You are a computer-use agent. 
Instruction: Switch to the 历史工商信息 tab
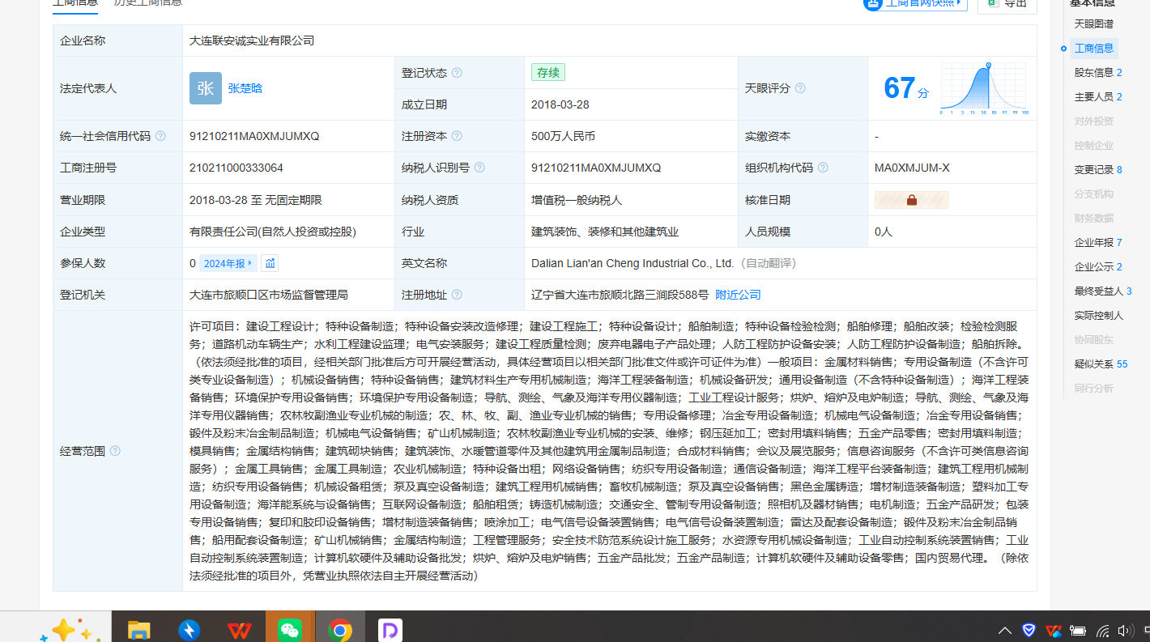click(x=147, y=2)
